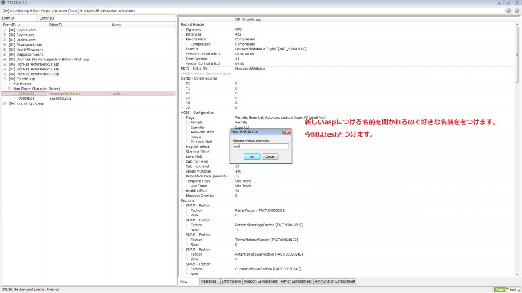This screenshot has height=293, width=522.
Task: Collapse the ChLydia.esp tree node
Action: click(x=4, y=79)
